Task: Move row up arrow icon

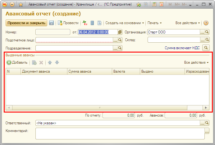Action: click(50, 62)
